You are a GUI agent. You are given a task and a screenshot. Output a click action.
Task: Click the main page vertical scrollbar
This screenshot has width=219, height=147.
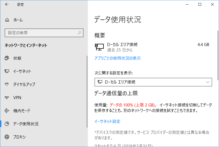tap(218, 55)
